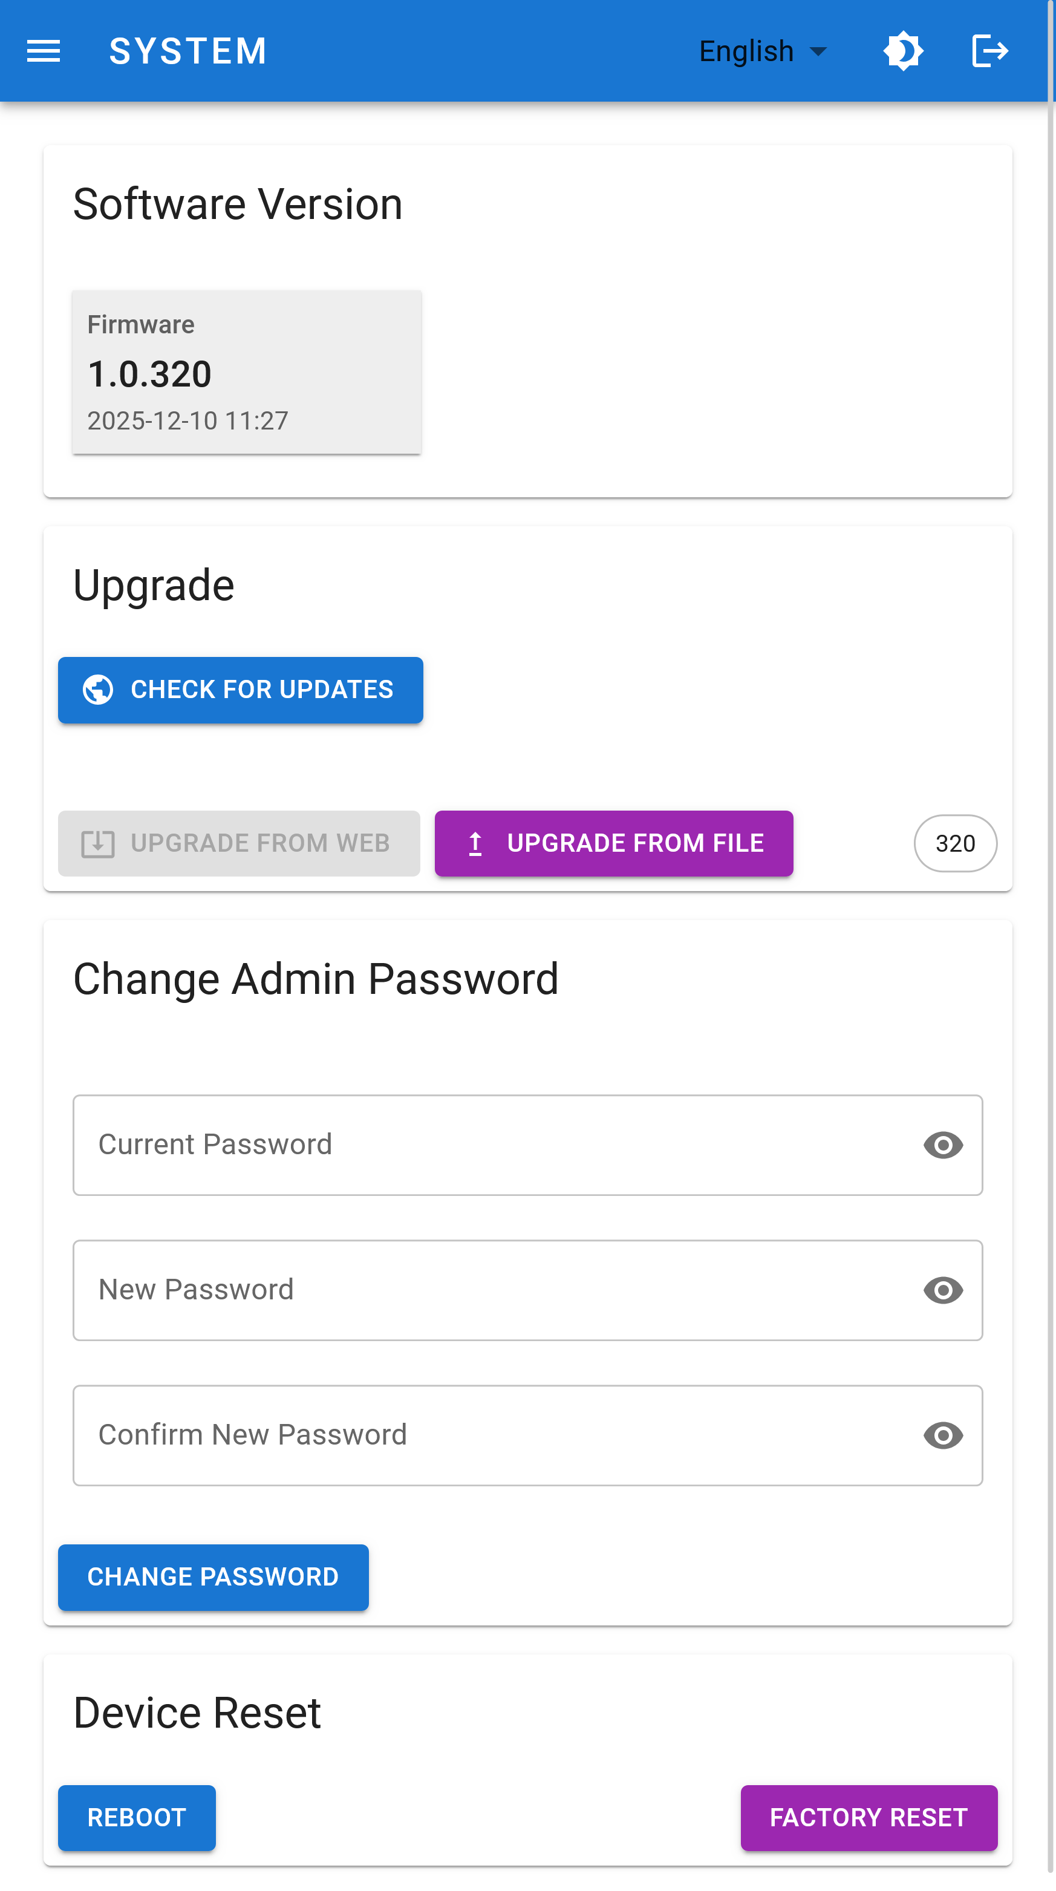Click download icon on Upgrade From Web
This screenshot has width=1056, height=1891.
97,843
